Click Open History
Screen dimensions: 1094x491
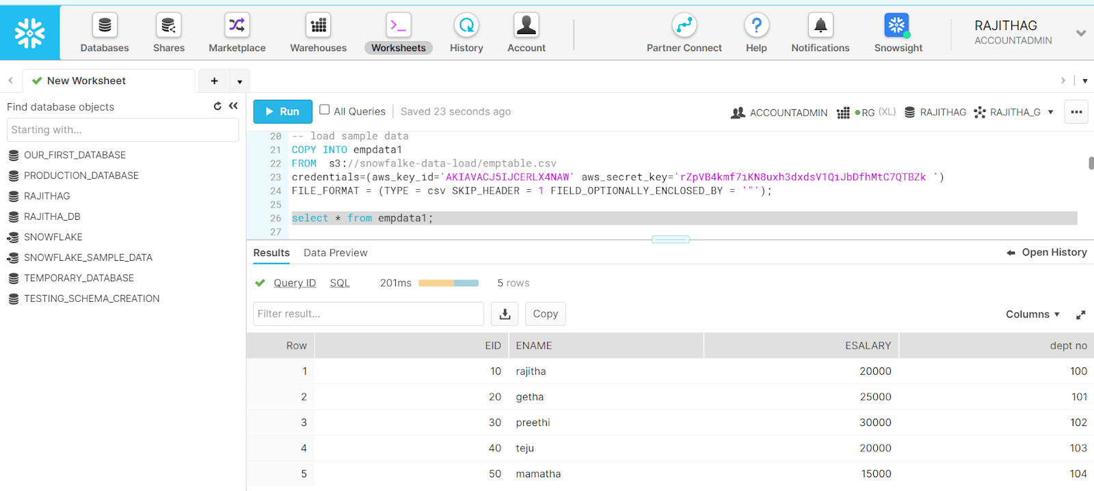tap(1047, 252)
